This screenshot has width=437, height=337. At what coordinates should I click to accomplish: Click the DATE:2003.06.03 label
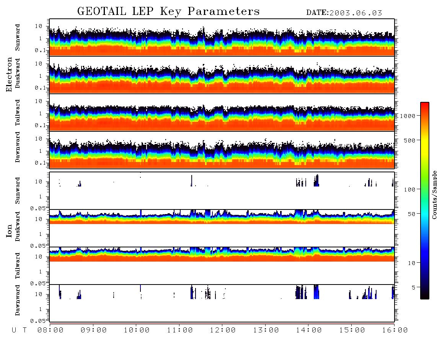pos(344,13)
